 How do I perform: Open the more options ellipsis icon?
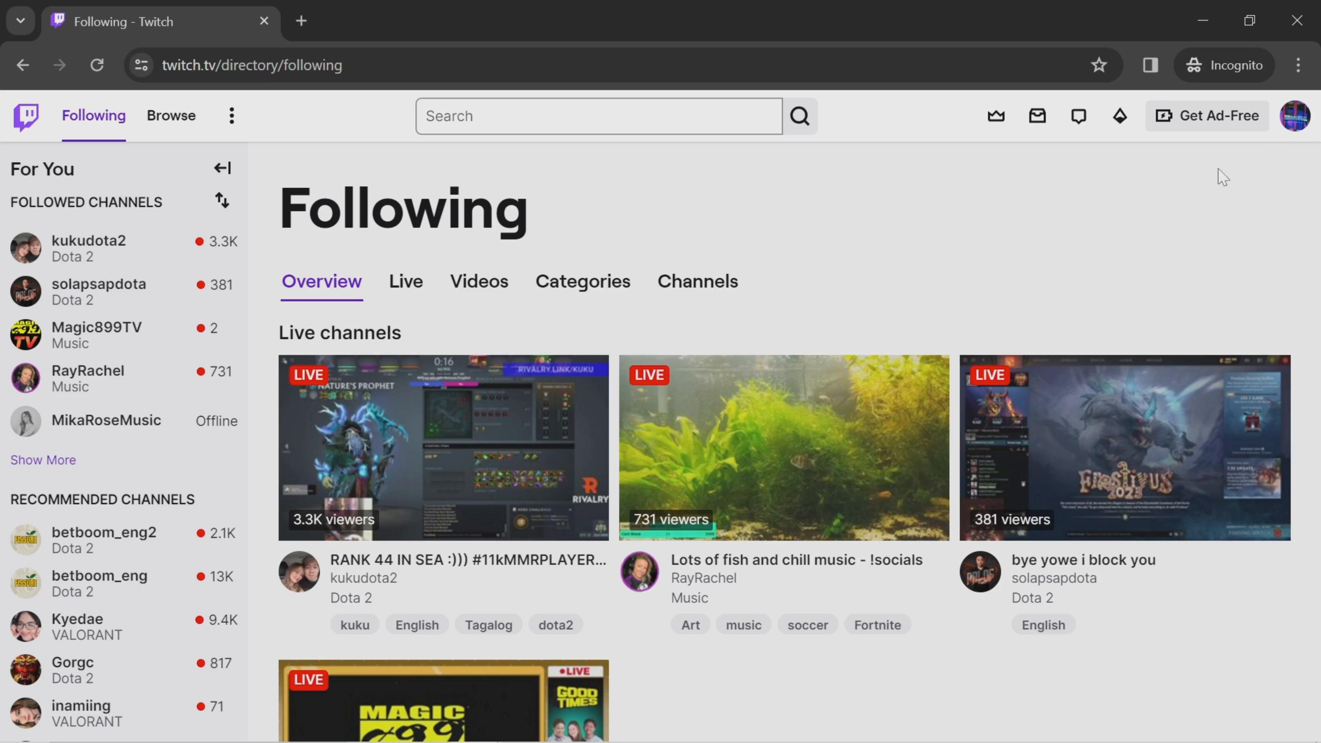(x=232, y=115)
